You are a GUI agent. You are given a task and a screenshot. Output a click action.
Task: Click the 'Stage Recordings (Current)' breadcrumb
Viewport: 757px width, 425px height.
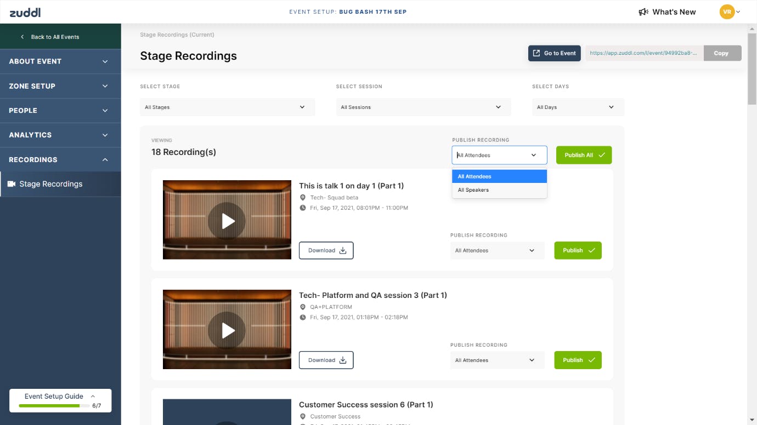[177, 35]
